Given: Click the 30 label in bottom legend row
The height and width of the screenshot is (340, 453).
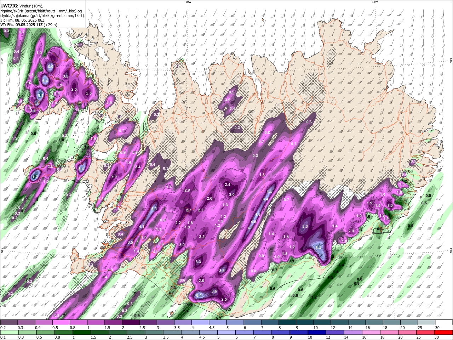Looking at the screenshot, I should (437, 337).
